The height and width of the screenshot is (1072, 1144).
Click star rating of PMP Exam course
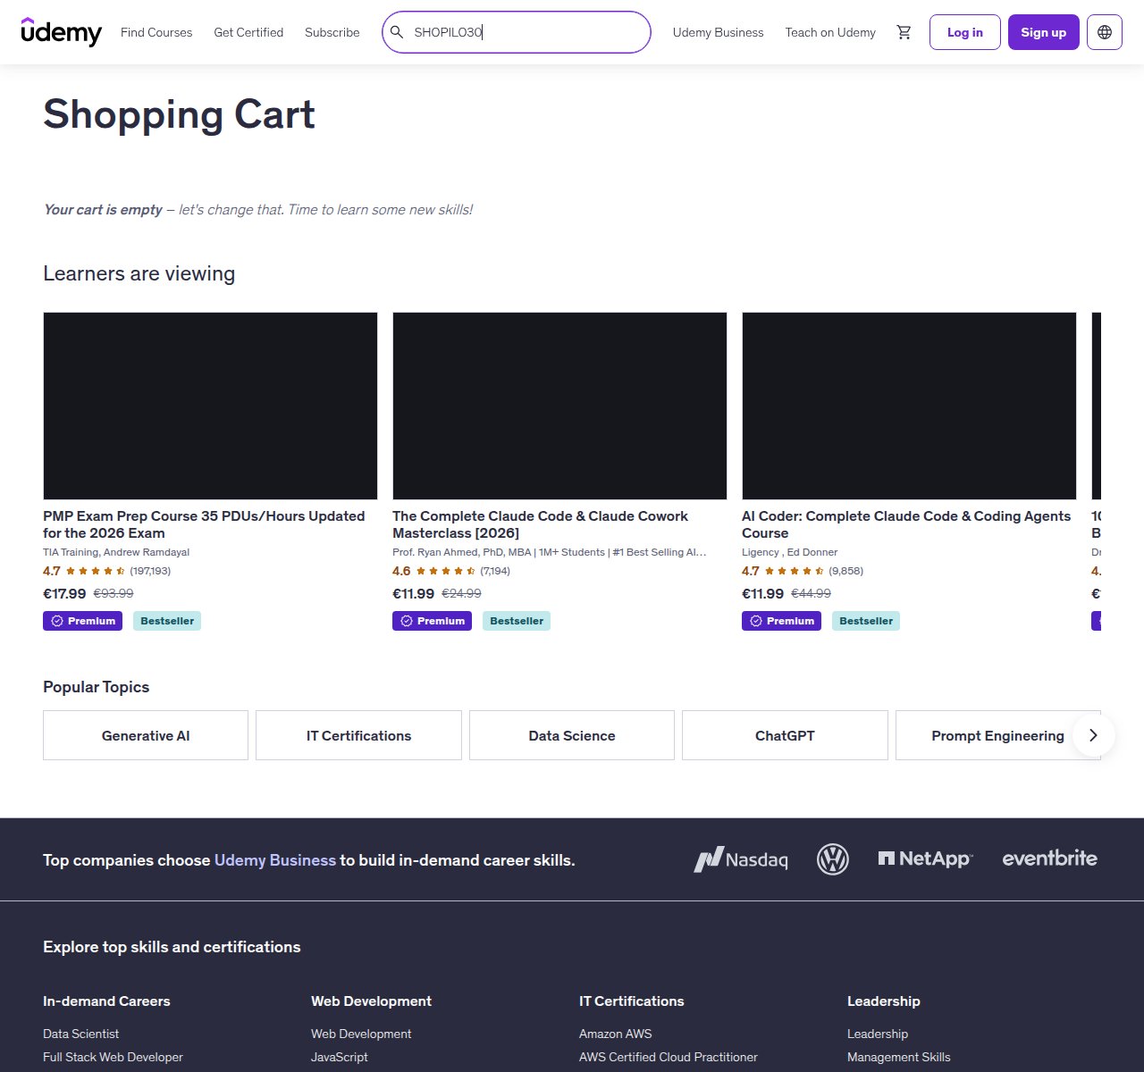(x=96, y=571)
